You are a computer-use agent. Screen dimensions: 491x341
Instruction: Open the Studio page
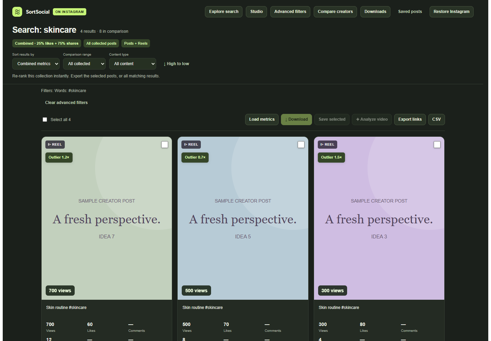[256, 12]
